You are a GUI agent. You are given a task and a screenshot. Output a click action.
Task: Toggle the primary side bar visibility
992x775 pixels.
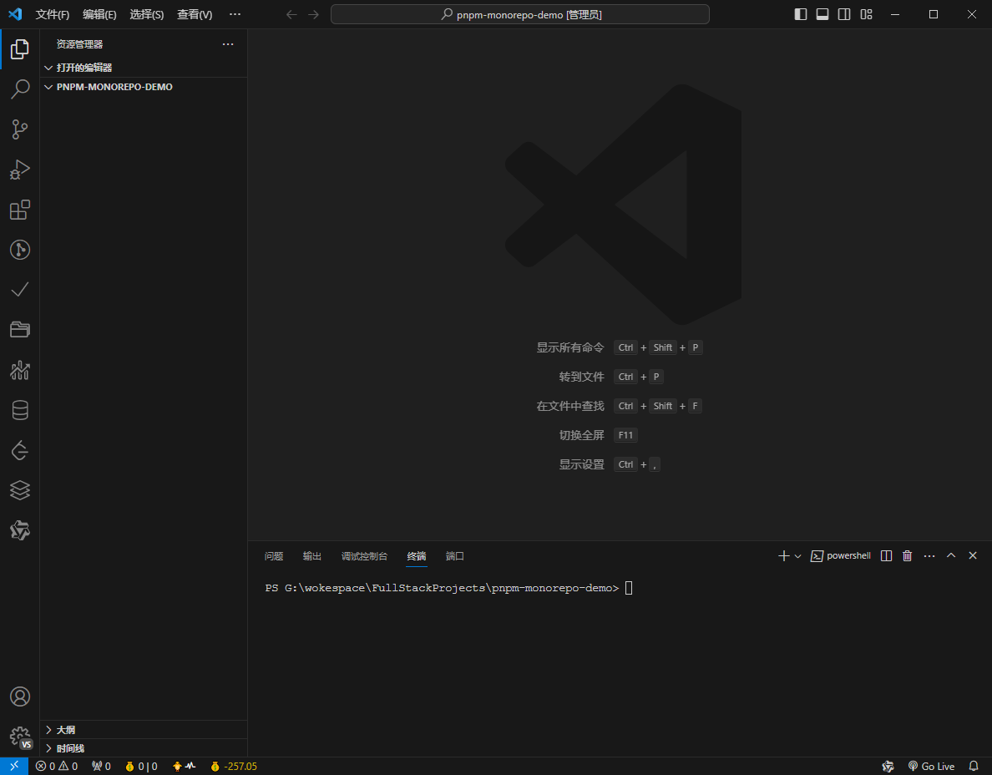pyautogui.click(x=801, y=14)
